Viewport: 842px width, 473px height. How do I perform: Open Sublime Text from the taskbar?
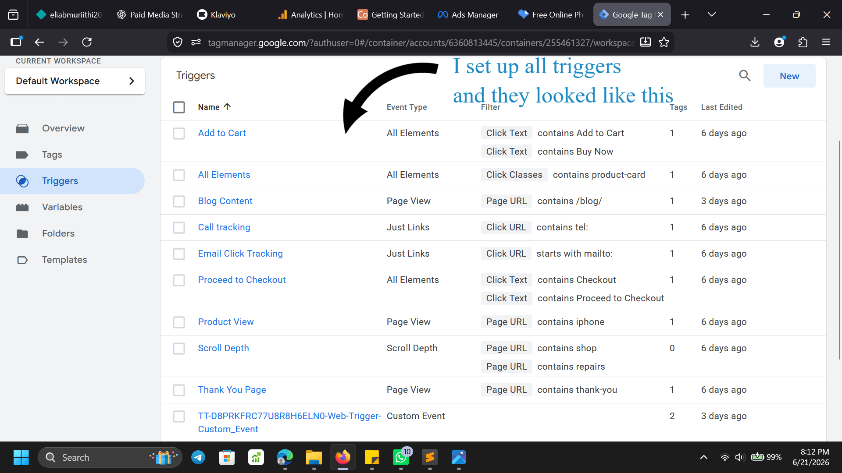(430, 458)
